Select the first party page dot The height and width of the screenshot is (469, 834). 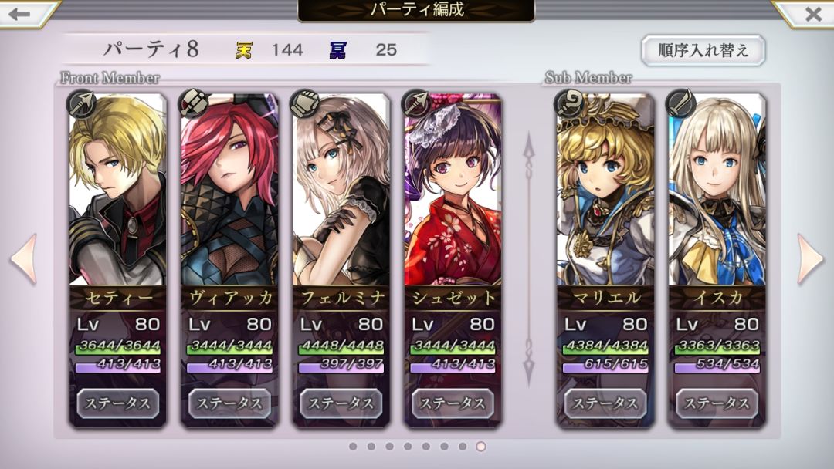coord(353,447)
